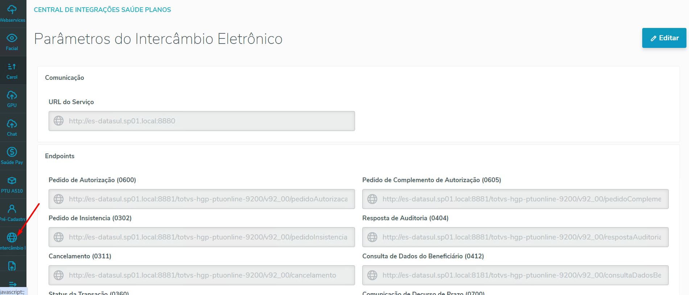Click the file icon below Intercâmbio
The height and width of the screenshot is (295, 689).
pyautogui.click(x=12, y=266)
